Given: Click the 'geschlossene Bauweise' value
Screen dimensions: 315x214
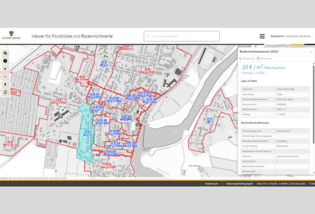Looking at the screenshot, I should point(288,156).
